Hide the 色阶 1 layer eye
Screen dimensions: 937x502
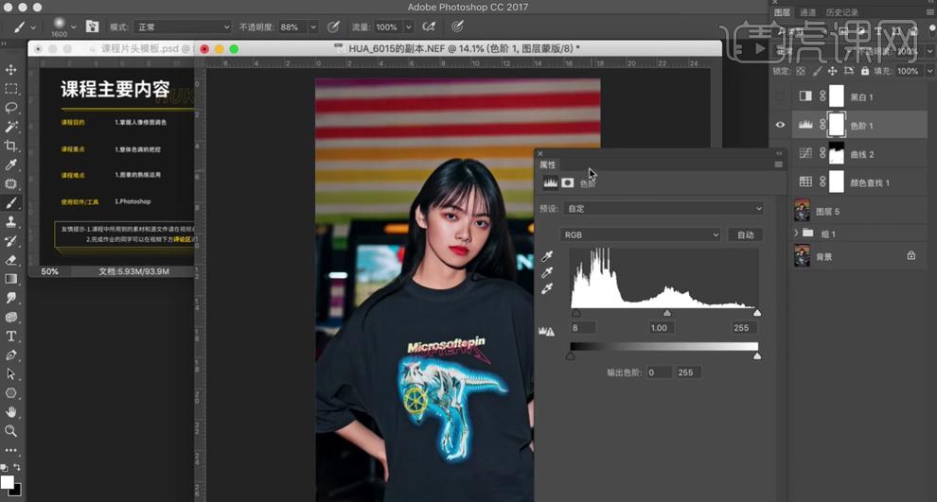coord(780,125)
